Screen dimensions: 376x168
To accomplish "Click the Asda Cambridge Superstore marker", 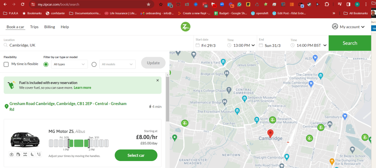I will (311, 83).
